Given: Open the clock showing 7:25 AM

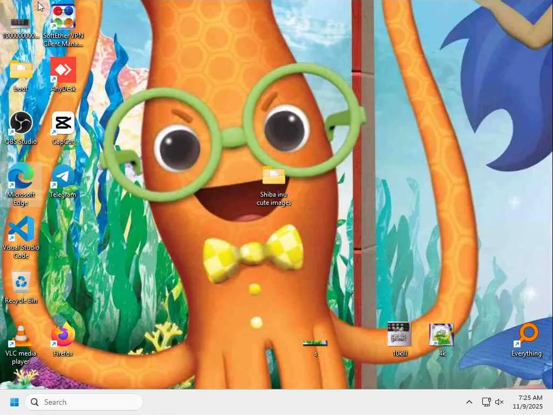Looking at the screenshot, I should tap(528, 402).
